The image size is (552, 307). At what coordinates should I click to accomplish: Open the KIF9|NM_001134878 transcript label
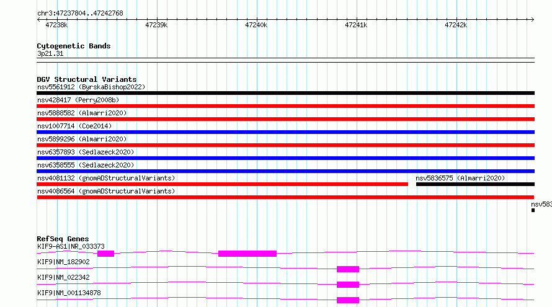pyautogui.click(x=69, y=293)
